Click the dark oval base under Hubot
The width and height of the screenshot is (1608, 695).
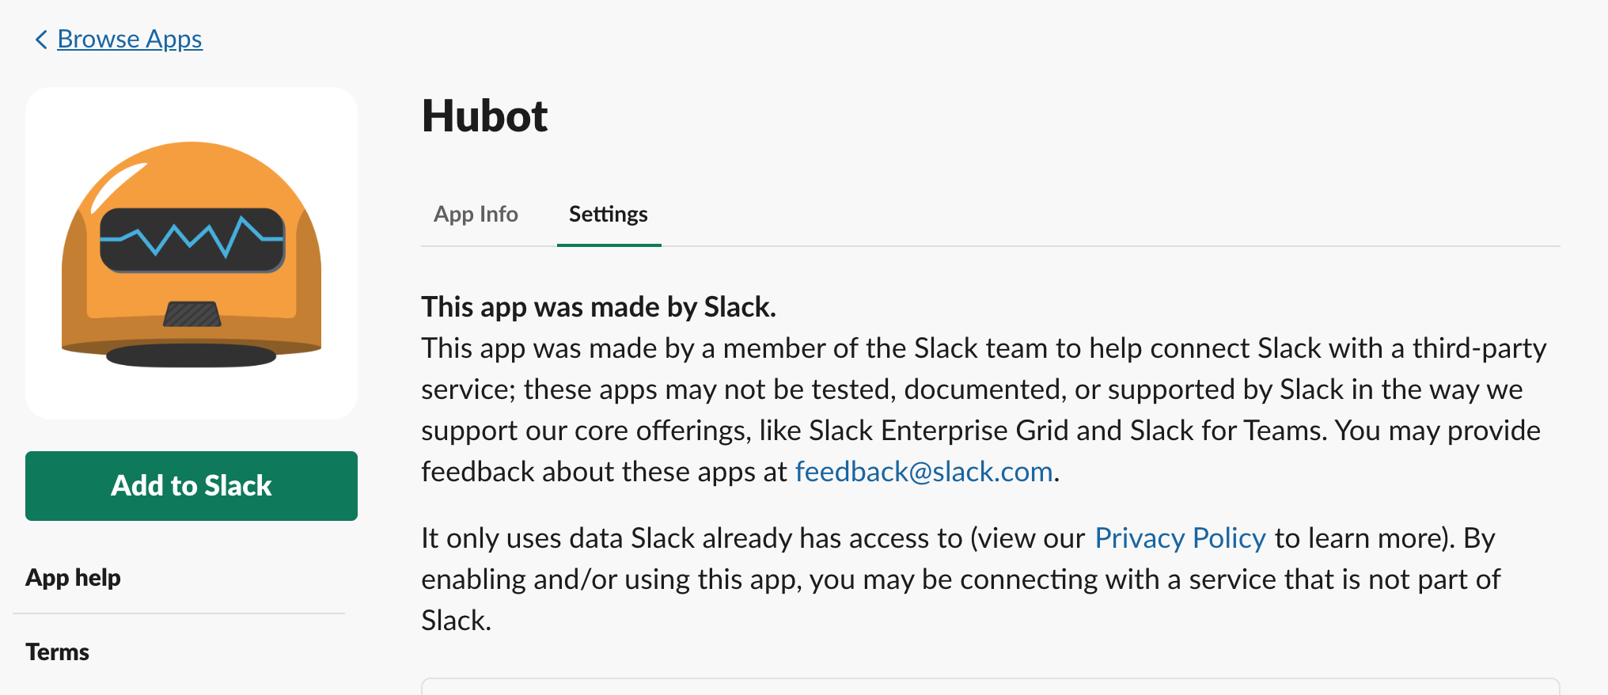coord(192,356)
